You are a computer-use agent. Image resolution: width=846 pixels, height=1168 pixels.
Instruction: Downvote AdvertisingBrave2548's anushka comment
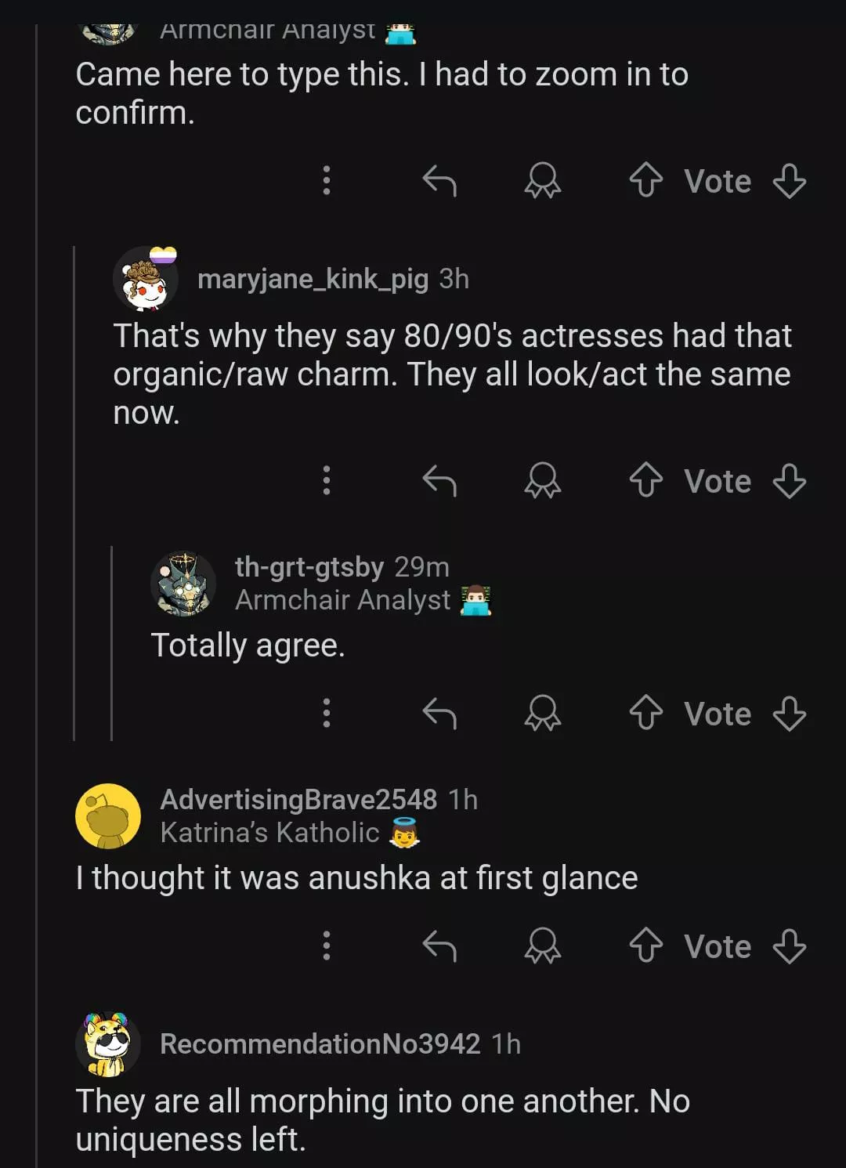[x=789, y=946]
